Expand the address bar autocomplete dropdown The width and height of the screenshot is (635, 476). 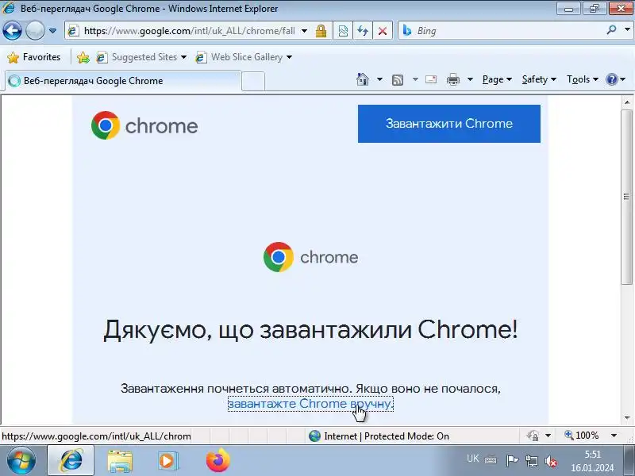tap(305, 31)
